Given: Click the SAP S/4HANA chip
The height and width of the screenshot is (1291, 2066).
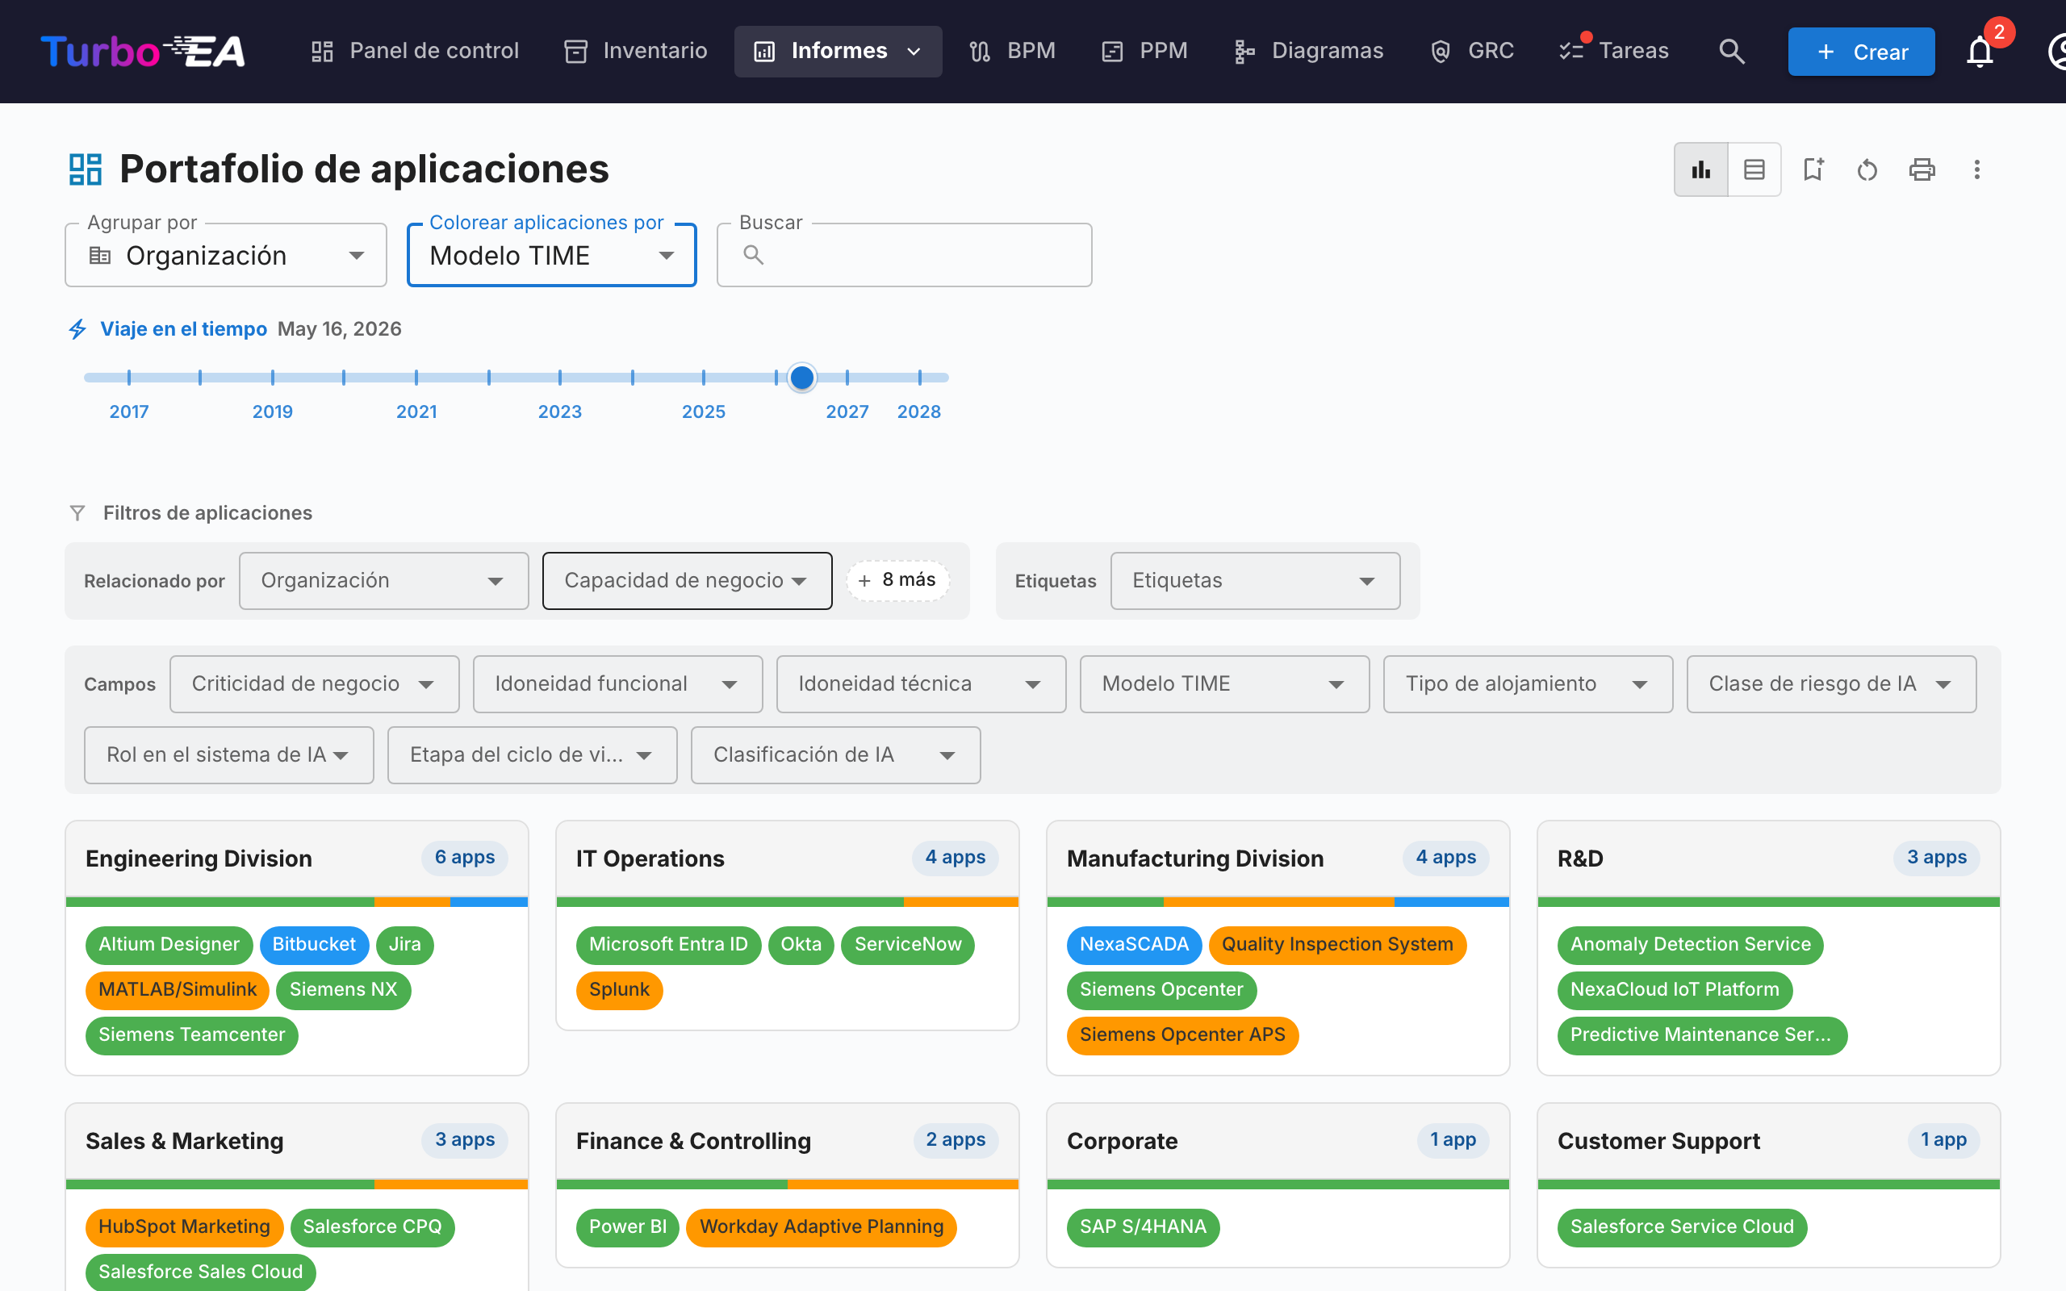Looking at the screenshot, I should click(1143, 1227).
